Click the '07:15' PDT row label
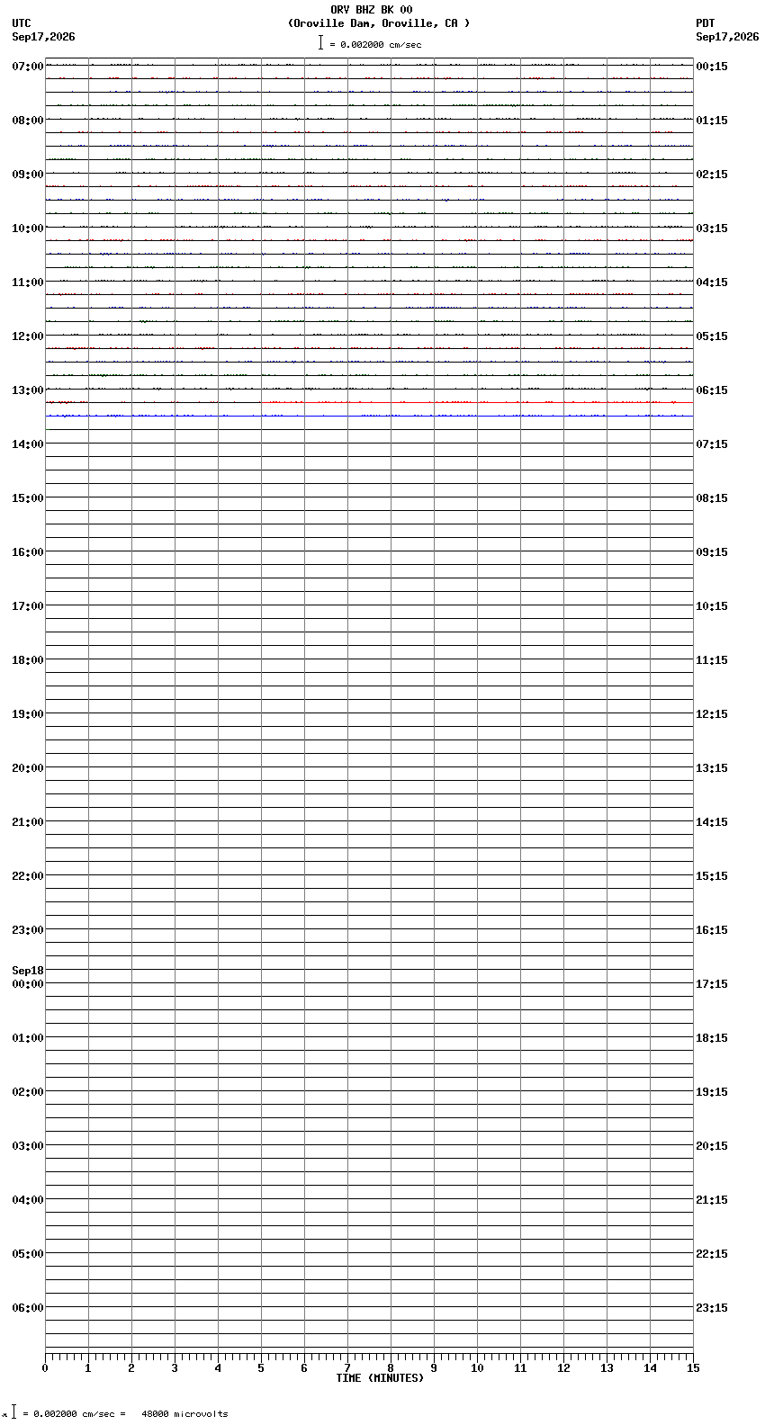The height and width of the screenshot is (1425, 765). [712, 444]
